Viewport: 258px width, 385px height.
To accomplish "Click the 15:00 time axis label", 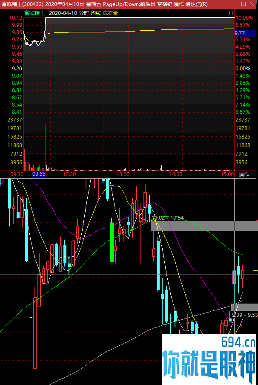I will (227, 174).
